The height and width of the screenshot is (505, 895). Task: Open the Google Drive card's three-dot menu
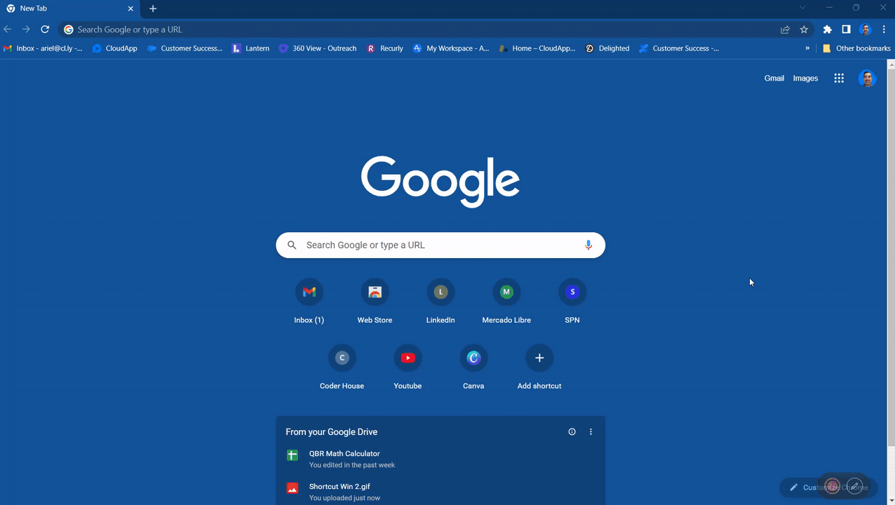coord(591,432)
